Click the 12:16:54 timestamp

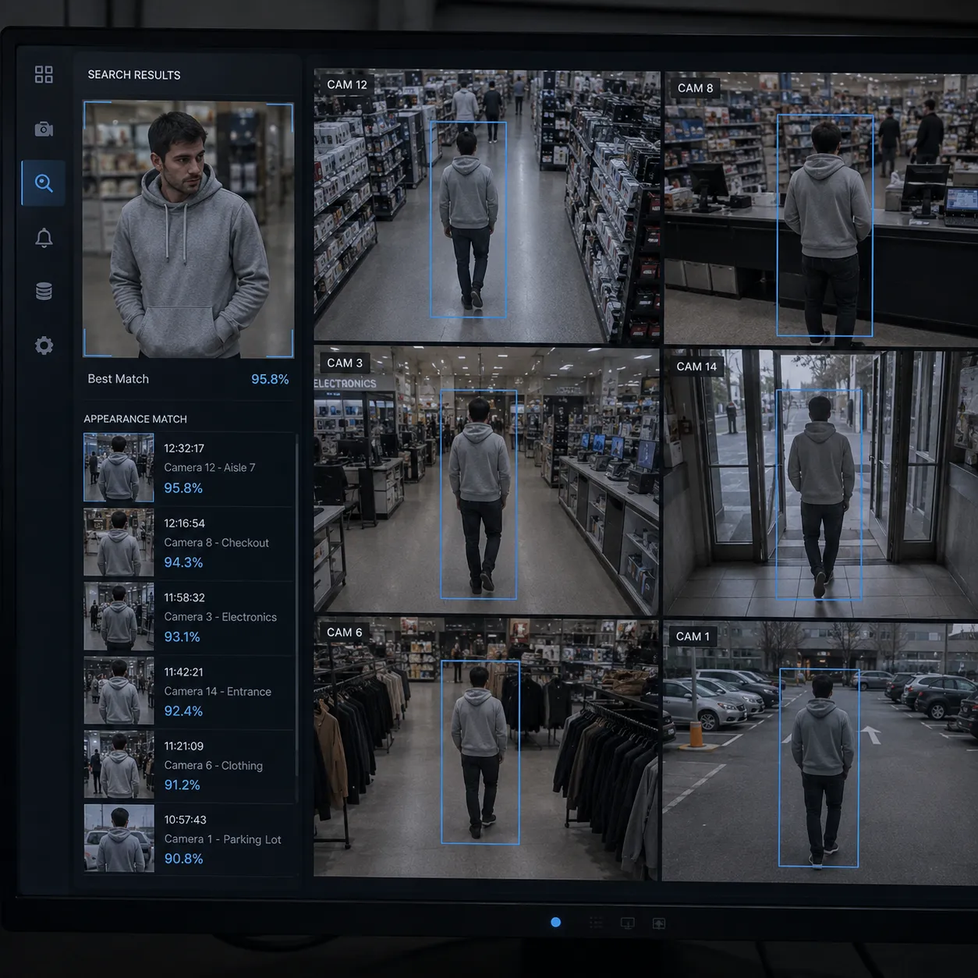coord(184,523)
